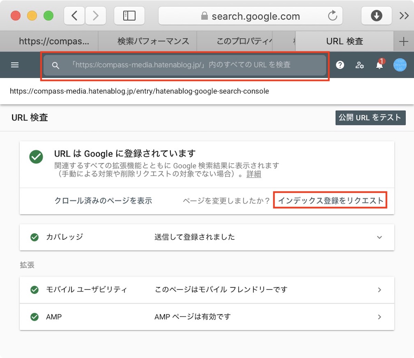Show more toolbar items with the chevron icon
This screenshot has width=414, height=358.
click(404, 16)
